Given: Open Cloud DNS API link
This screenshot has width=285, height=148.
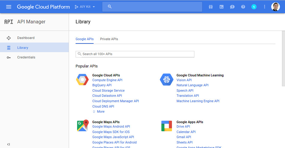Looking at the screenshot, I should coord(103,106).
